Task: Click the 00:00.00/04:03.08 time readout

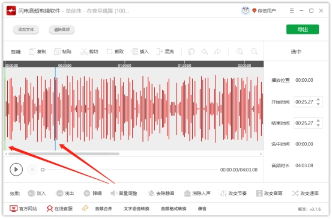Action: [239, 170]
